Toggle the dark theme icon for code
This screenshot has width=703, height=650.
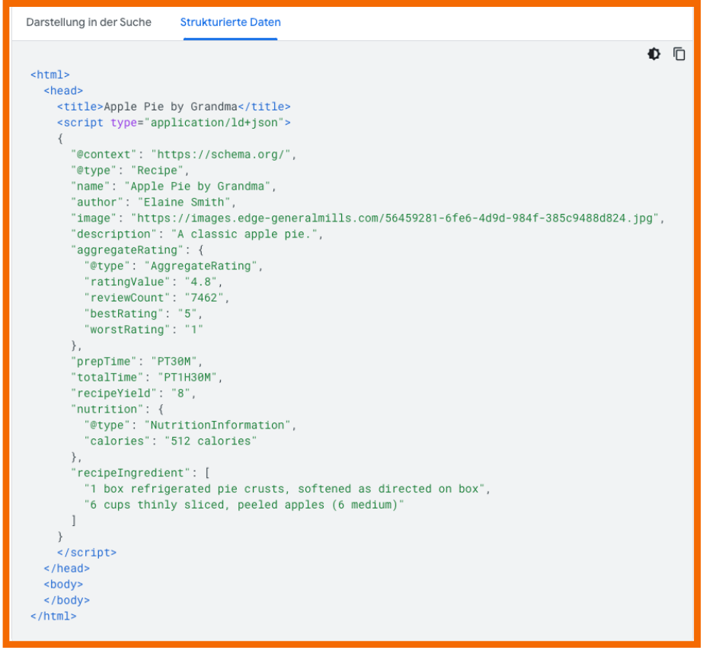point(653,54)
